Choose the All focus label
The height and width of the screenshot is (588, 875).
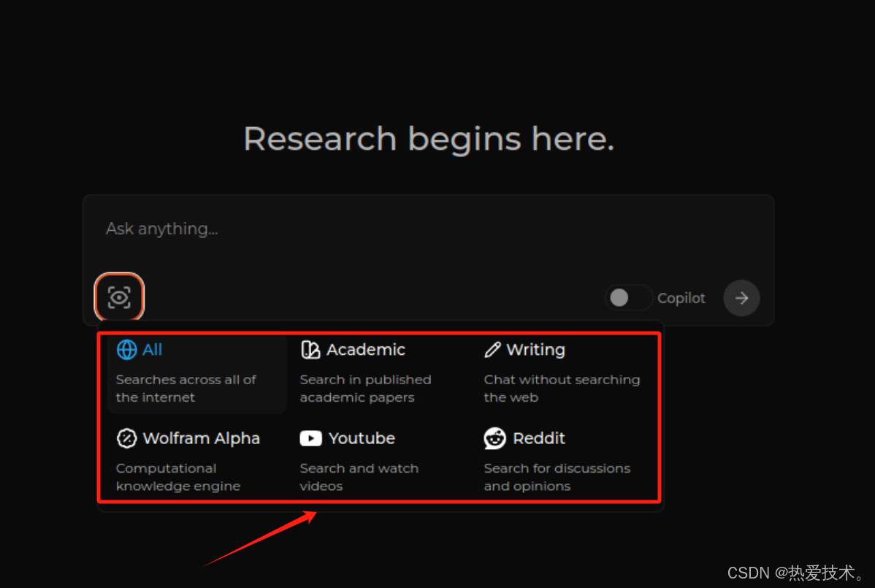point(152,350)
